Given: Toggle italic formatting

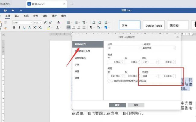Looking at the screenshot, I should [19, 28].
